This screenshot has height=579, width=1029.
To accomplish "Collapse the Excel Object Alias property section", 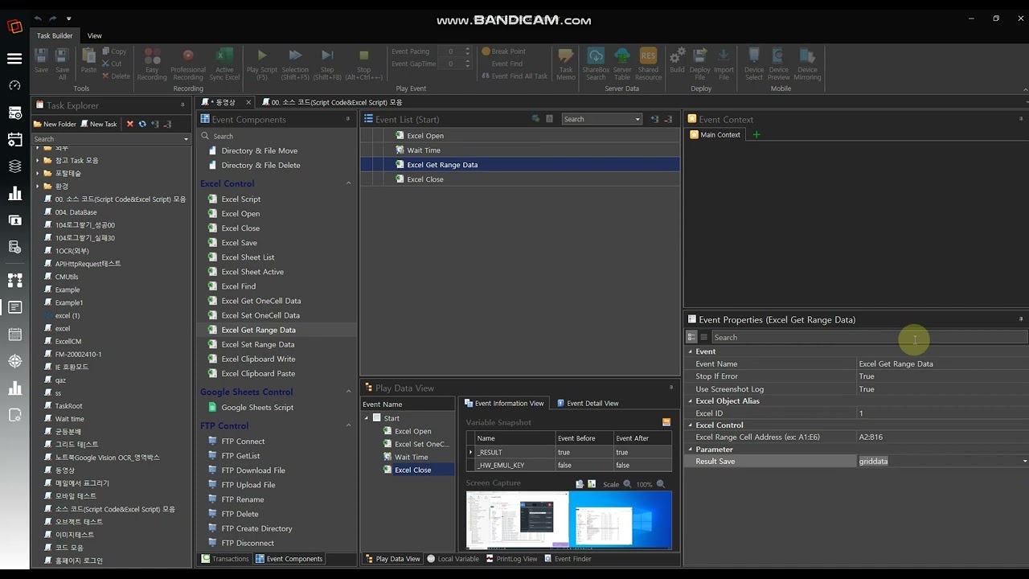I will tap(690, 401).
